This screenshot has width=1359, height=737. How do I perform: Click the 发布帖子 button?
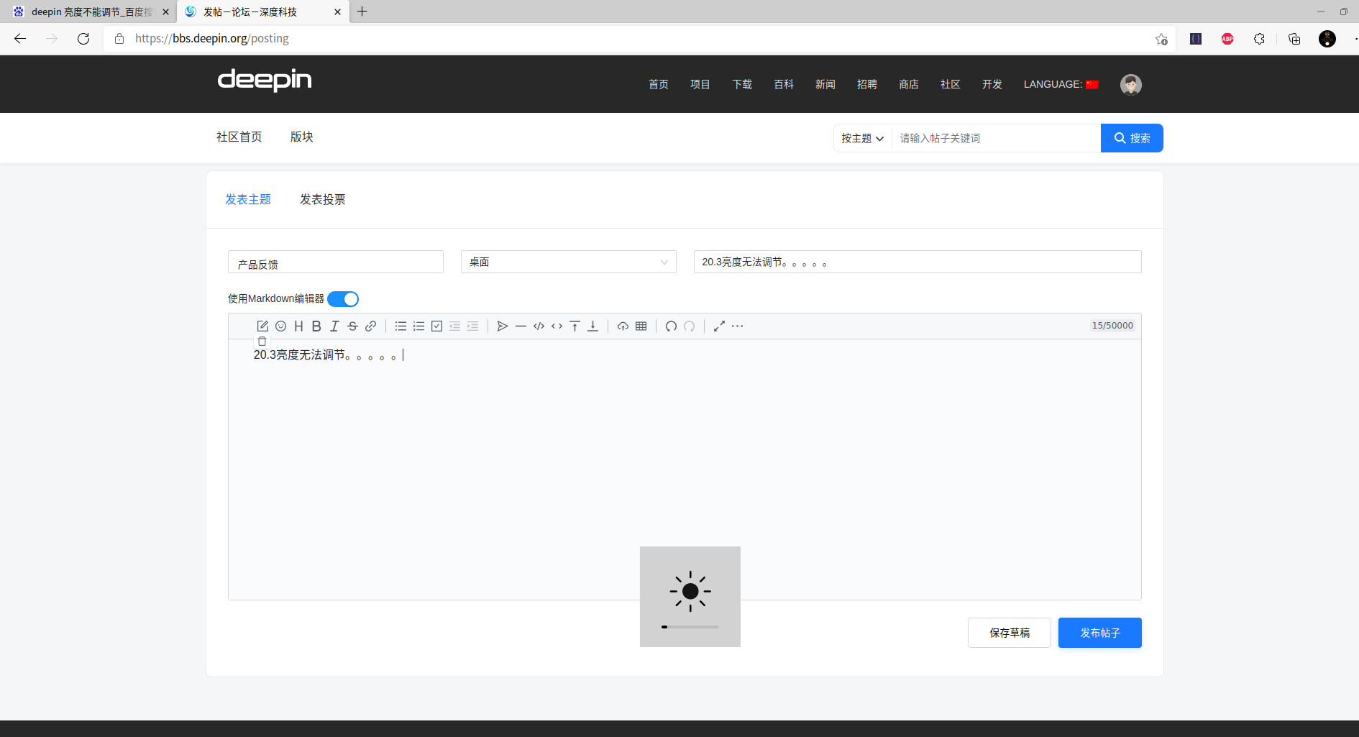[x=1100, y=633]
